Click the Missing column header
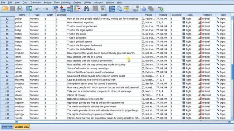 [163, 15]
